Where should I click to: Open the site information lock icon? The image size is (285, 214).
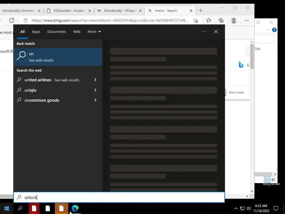point(26,20)
